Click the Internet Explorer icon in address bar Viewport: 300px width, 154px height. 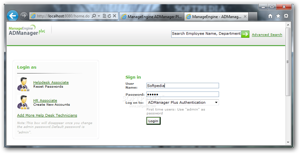point(33,16)
